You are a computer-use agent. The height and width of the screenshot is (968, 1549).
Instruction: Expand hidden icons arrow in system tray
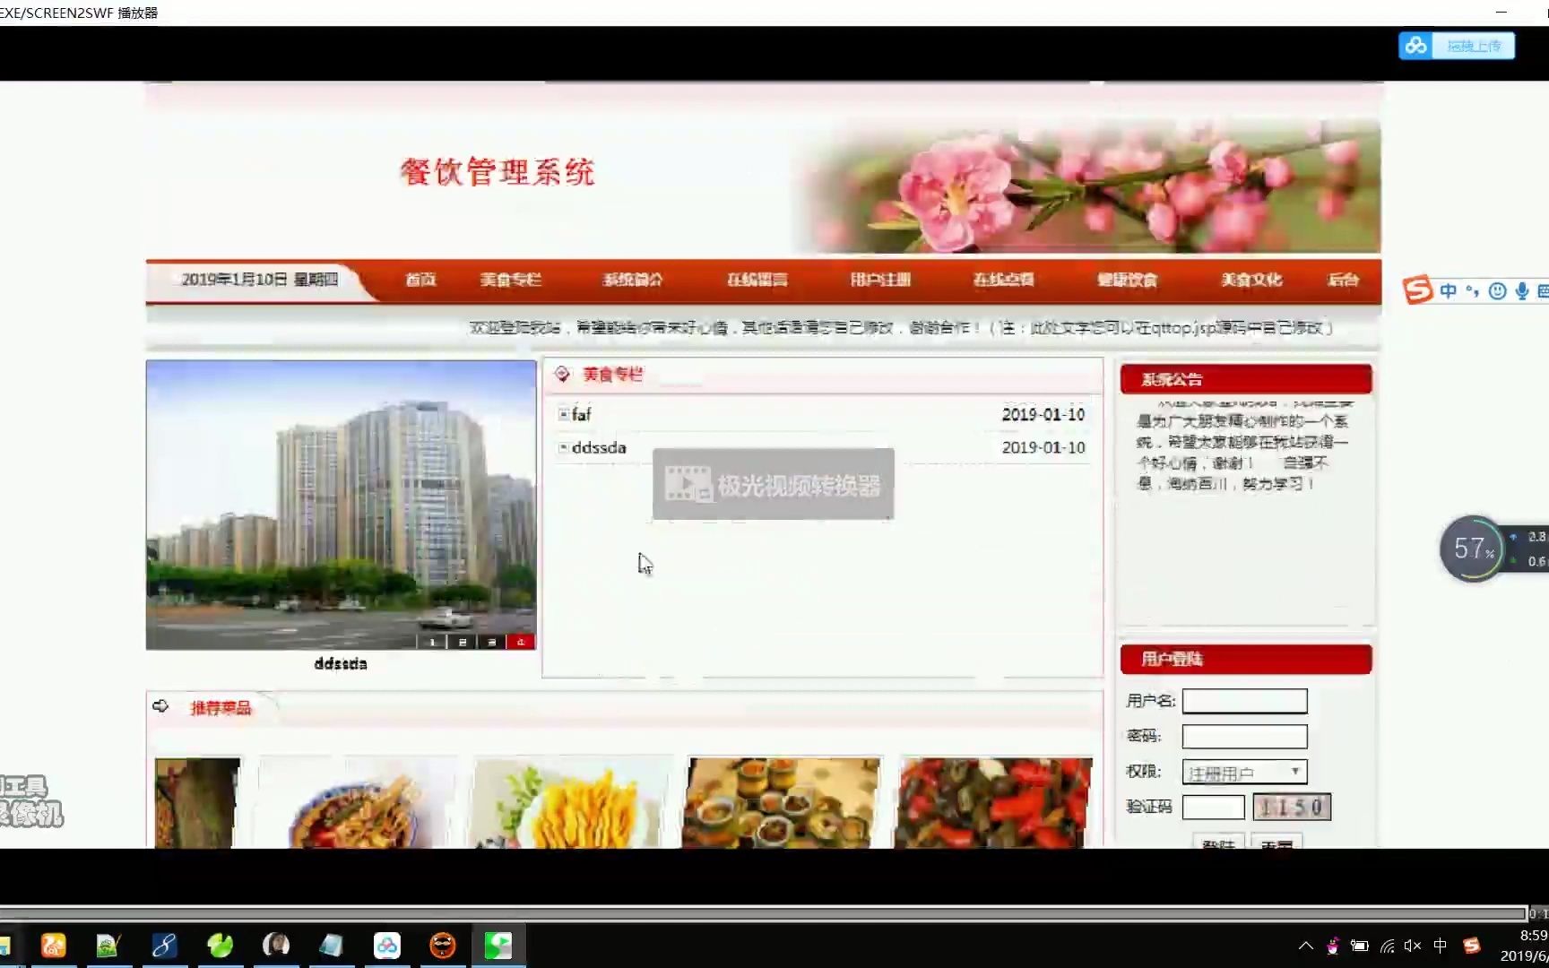(1306, 946)
